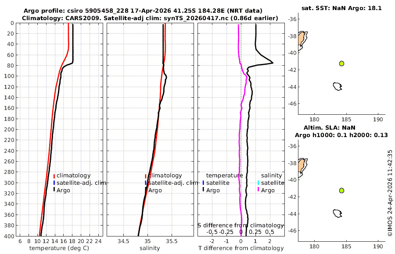The width and height of the screenshot is (395, 254).
Task: Click the 'salinity' axis label
Action: [150, 248]
